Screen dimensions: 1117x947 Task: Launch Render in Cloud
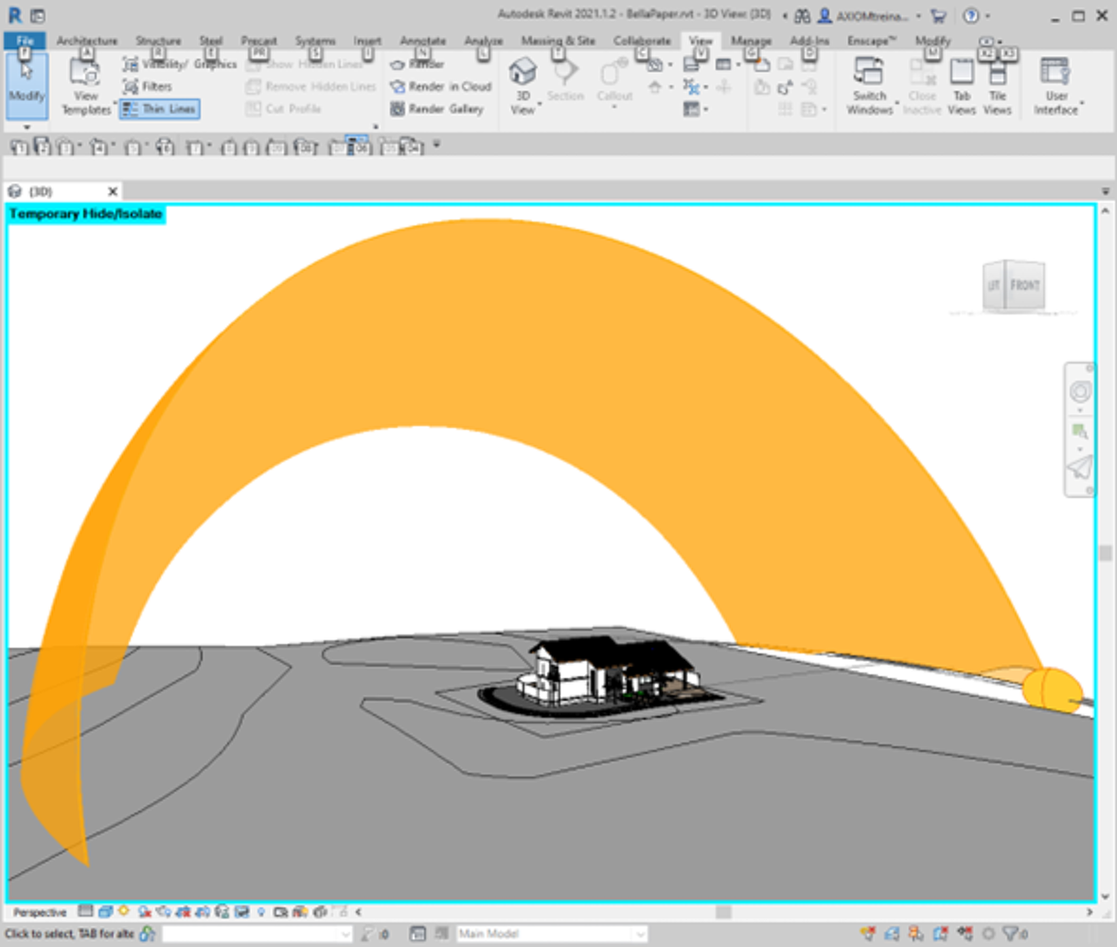tap(442, 86)
